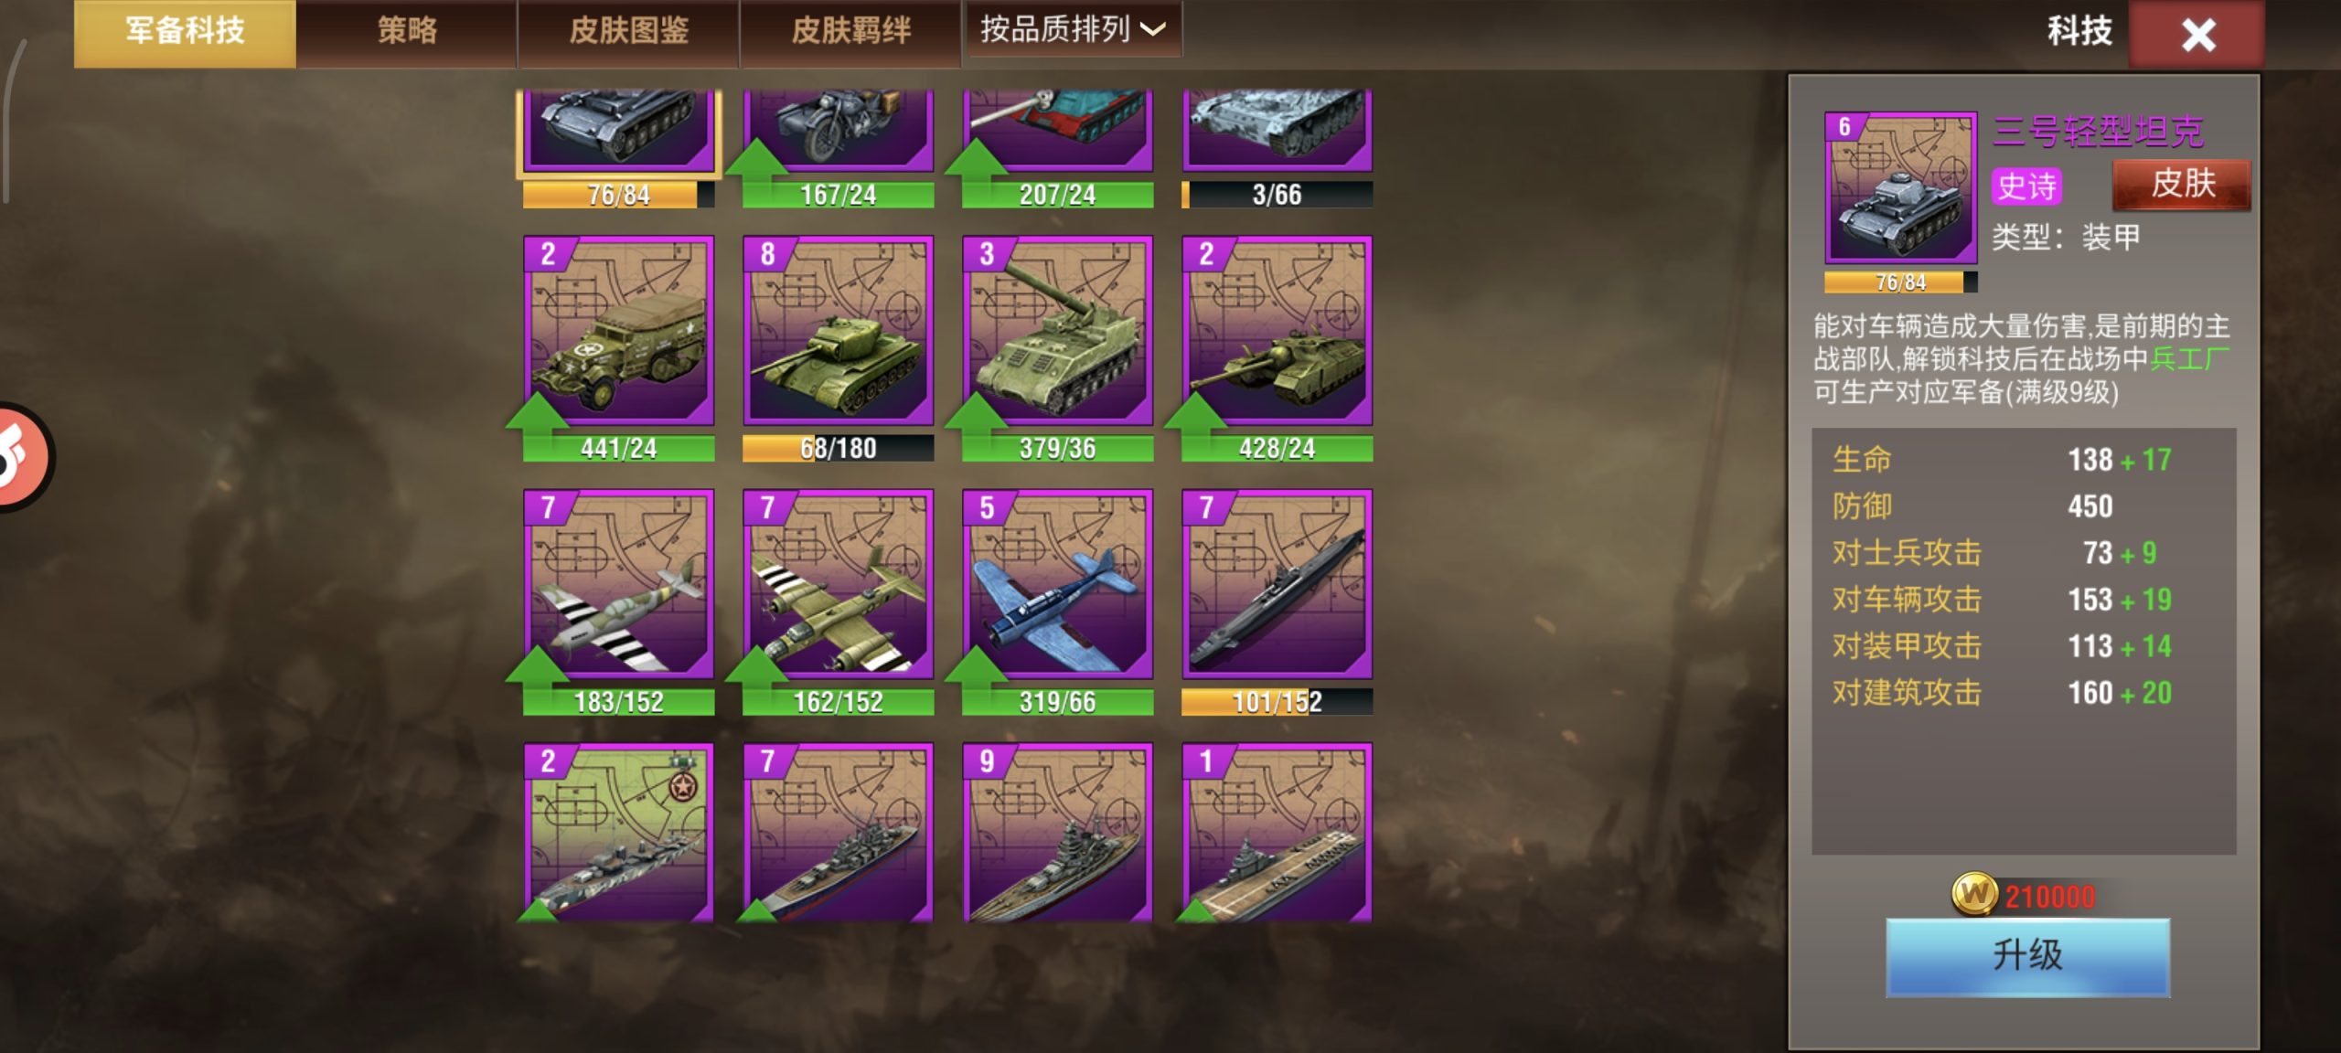Select the aircraft carrier card
2341x1053 pixels.
coord(1277,832)
